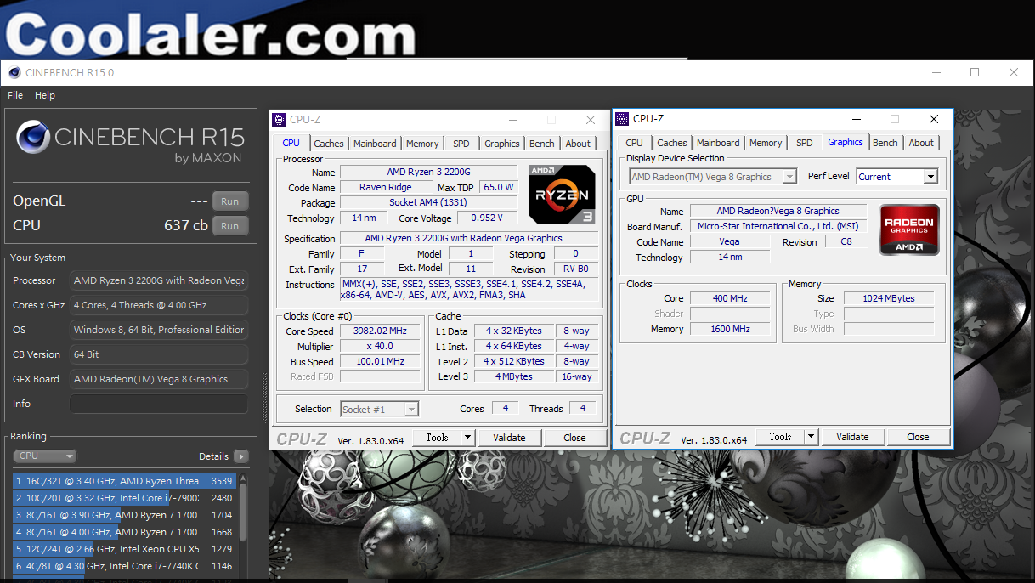The image size is (1035, 583).
Task: Click the Ryzen 3 processor logo
Action: (x=562, y=195)
